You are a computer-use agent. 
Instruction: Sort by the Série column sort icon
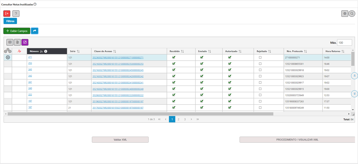click(78, 51)
